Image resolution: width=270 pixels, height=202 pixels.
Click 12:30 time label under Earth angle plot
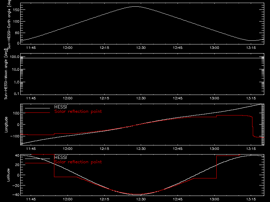(141, 48)
